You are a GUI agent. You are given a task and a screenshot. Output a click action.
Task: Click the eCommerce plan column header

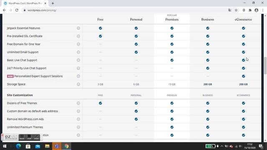(243, 20)
